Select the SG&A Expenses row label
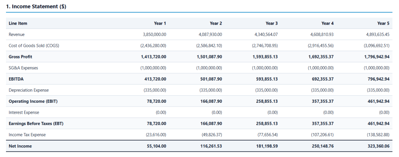399x157 pixels. pos(24,68)
